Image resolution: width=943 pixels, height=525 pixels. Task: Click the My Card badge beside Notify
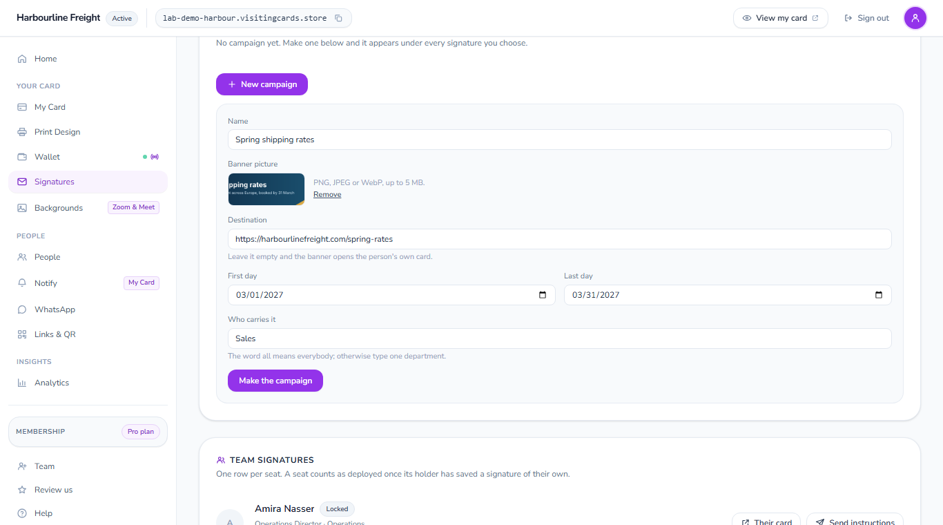coord(142,283)
